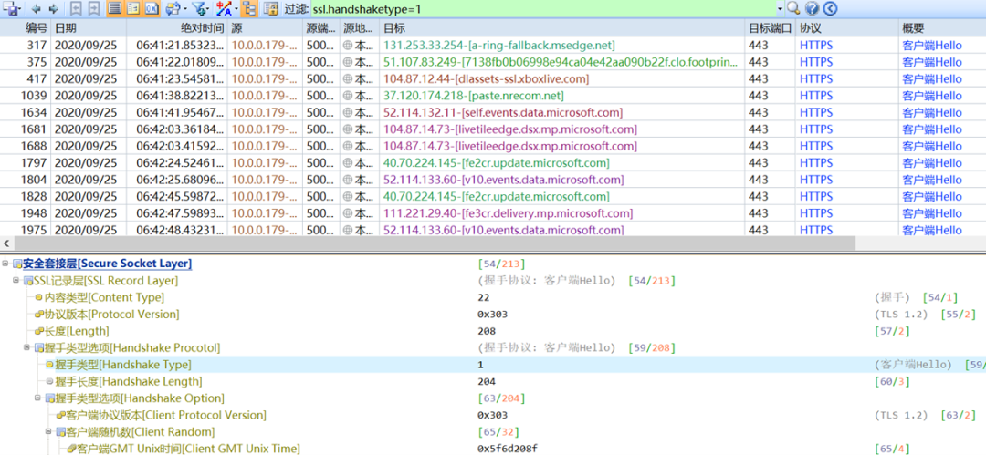
Task: Collapse the Secure Socket Layer tree node
Action: [7, 264]
